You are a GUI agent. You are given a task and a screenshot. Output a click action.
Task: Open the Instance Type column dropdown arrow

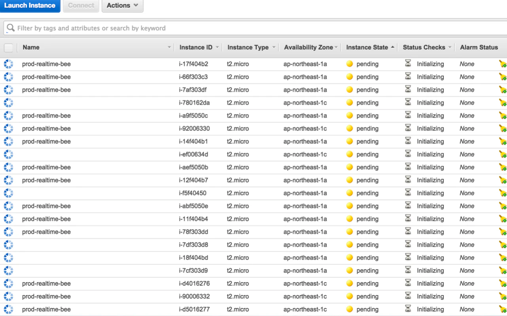tap(274, 47)
